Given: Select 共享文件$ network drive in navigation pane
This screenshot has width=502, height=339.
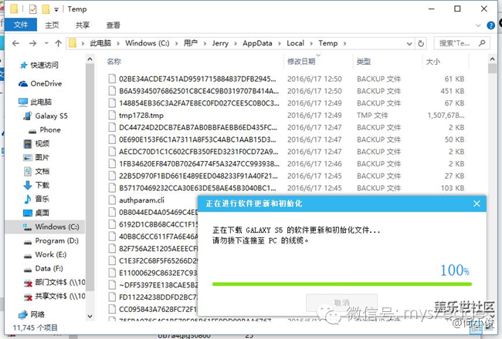Looking at the screenshot, I should click(55, 296).
